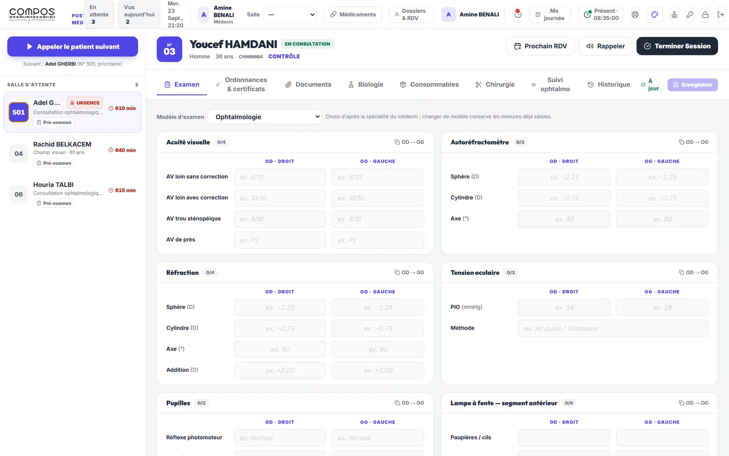Image resolution: width=729 pixels, height=456 pixels.
Task: Open the Suivi ophtalmo tab
Action: (x=550, y=85)
